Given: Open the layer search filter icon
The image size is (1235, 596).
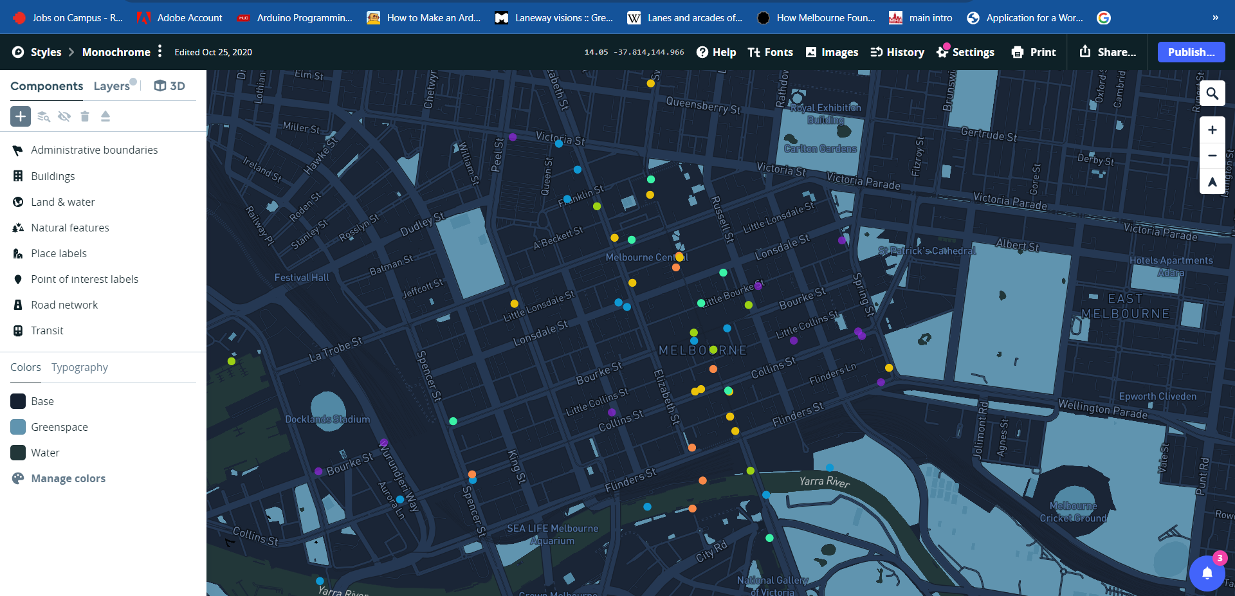Looking at the screenshot, I should point(43,116).
